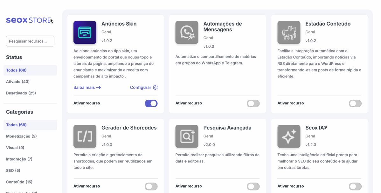Open the Integração (7) category

point(19,159)
